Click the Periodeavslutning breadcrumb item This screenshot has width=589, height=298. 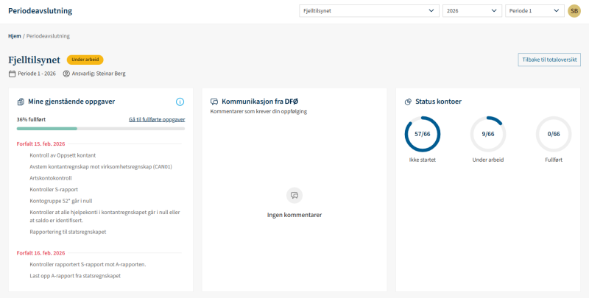[x=48, y=36]
